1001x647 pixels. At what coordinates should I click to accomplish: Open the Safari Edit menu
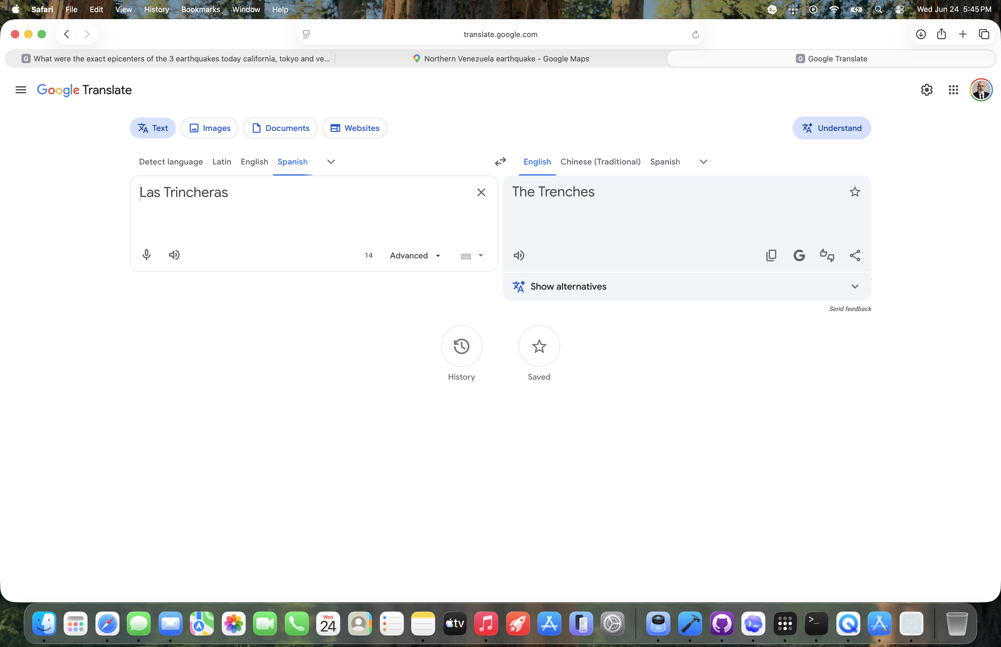[96, 9]
